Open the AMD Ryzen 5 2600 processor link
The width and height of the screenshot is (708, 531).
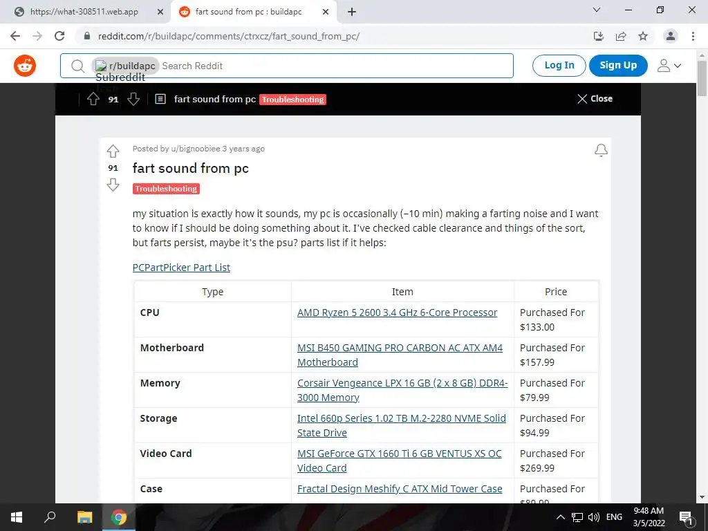pyautogui.click(x=398, y=313)
